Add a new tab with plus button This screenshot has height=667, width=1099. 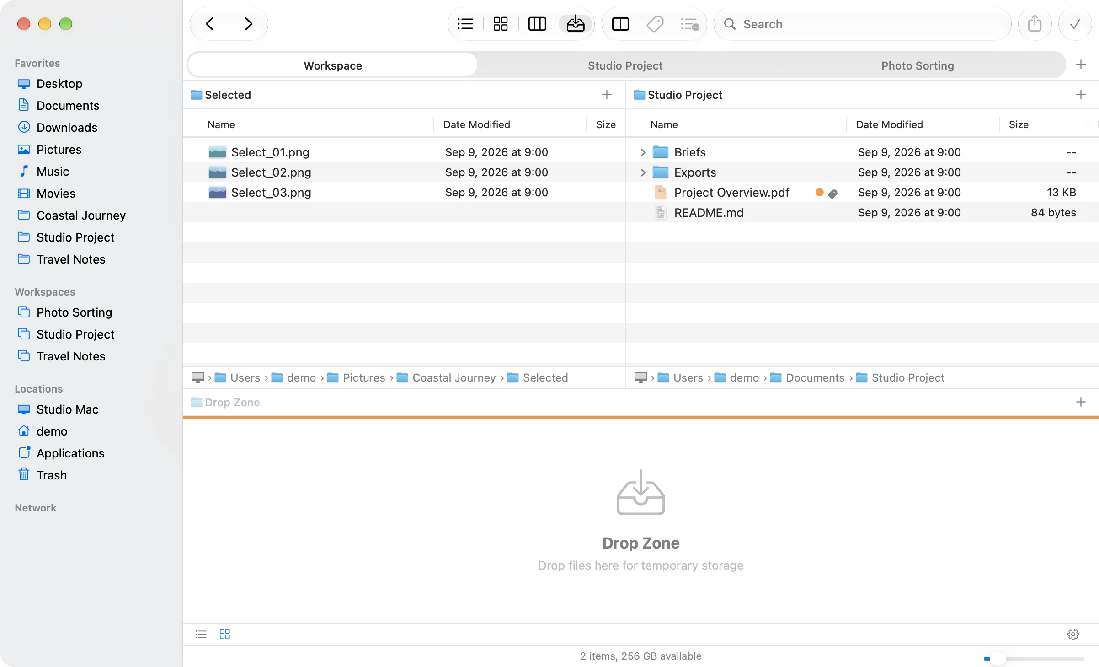[x=1081, y=65]
